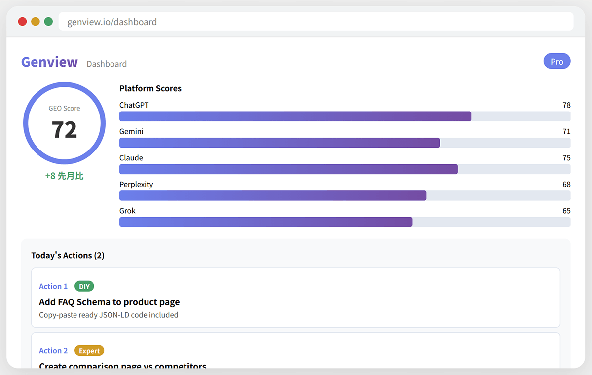Click the green maximize window dot

click(48, 22)
